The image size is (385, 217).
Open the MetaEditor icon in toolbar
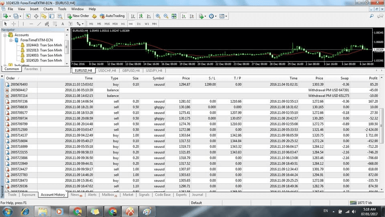[94, 16]
